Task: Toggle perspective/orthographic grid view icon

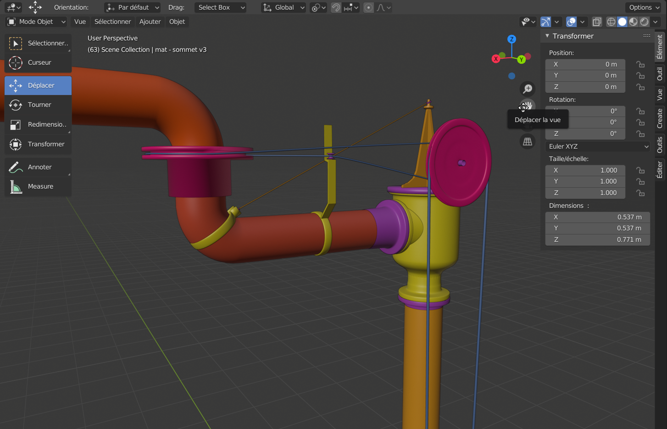Action: coord(528,142)
